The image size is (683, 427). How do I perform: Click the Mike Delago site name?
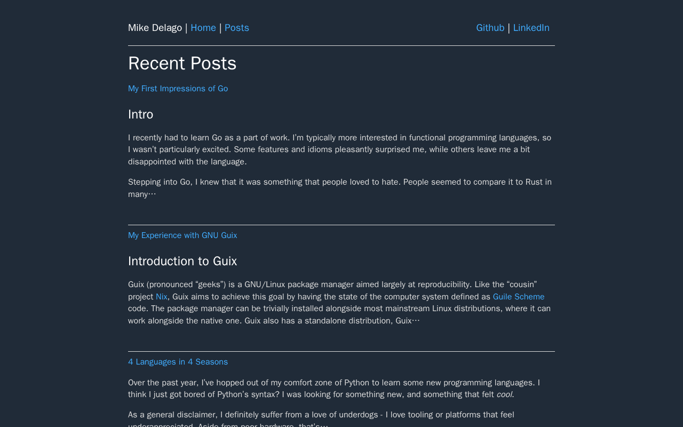point(155,28)
